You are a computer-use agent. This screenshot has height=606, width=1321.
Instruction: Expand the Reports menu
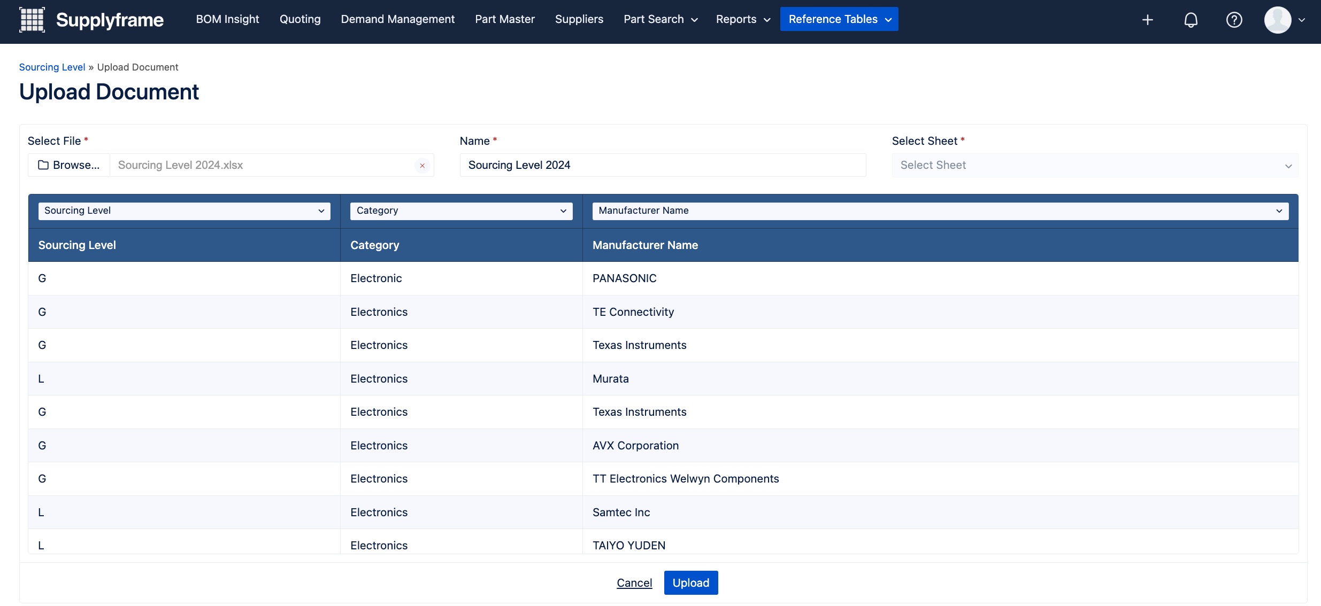point(743,19)
